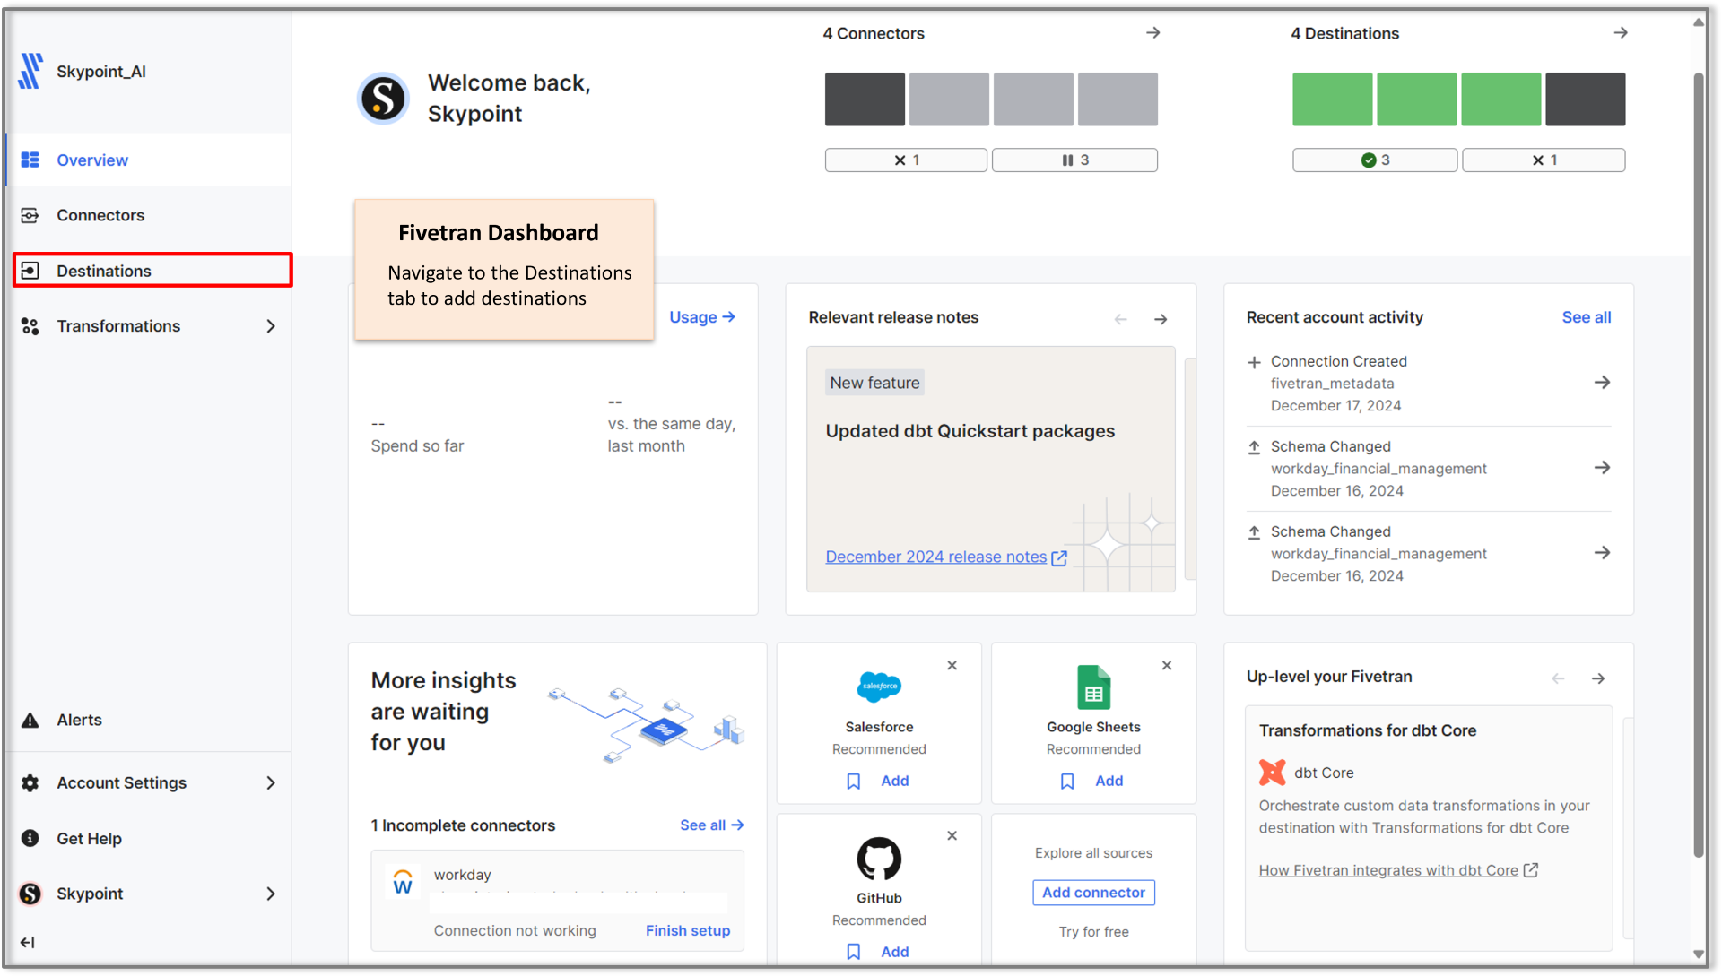1722x976 pixels.
Task: Click the Alerts warning triangle icon
Action: [30, 720]
